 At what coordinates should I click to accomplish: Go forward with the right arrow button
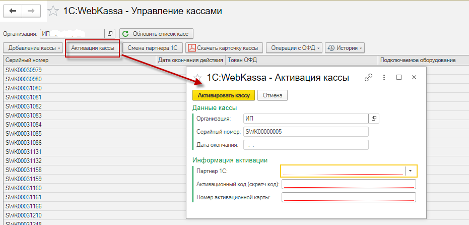coord(31,11)
